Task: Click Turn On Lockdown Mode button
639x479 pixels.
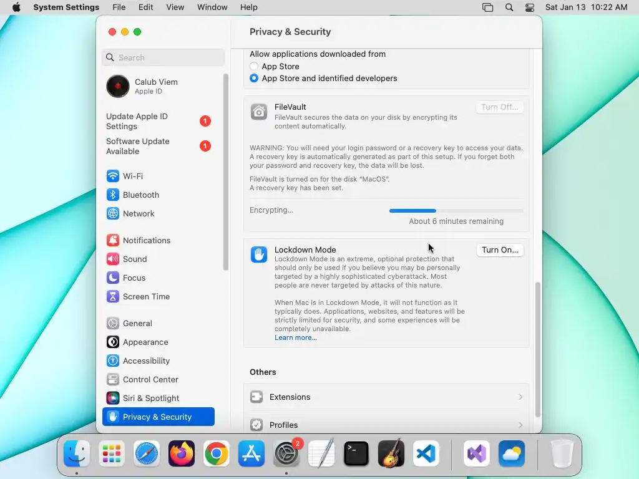Action: [500, 249]
